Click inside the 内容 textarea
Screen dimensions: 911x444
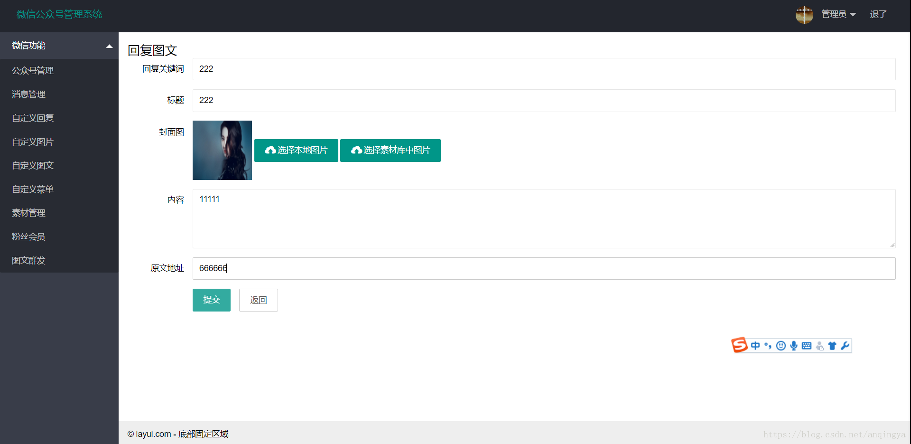tap(544, 218)
